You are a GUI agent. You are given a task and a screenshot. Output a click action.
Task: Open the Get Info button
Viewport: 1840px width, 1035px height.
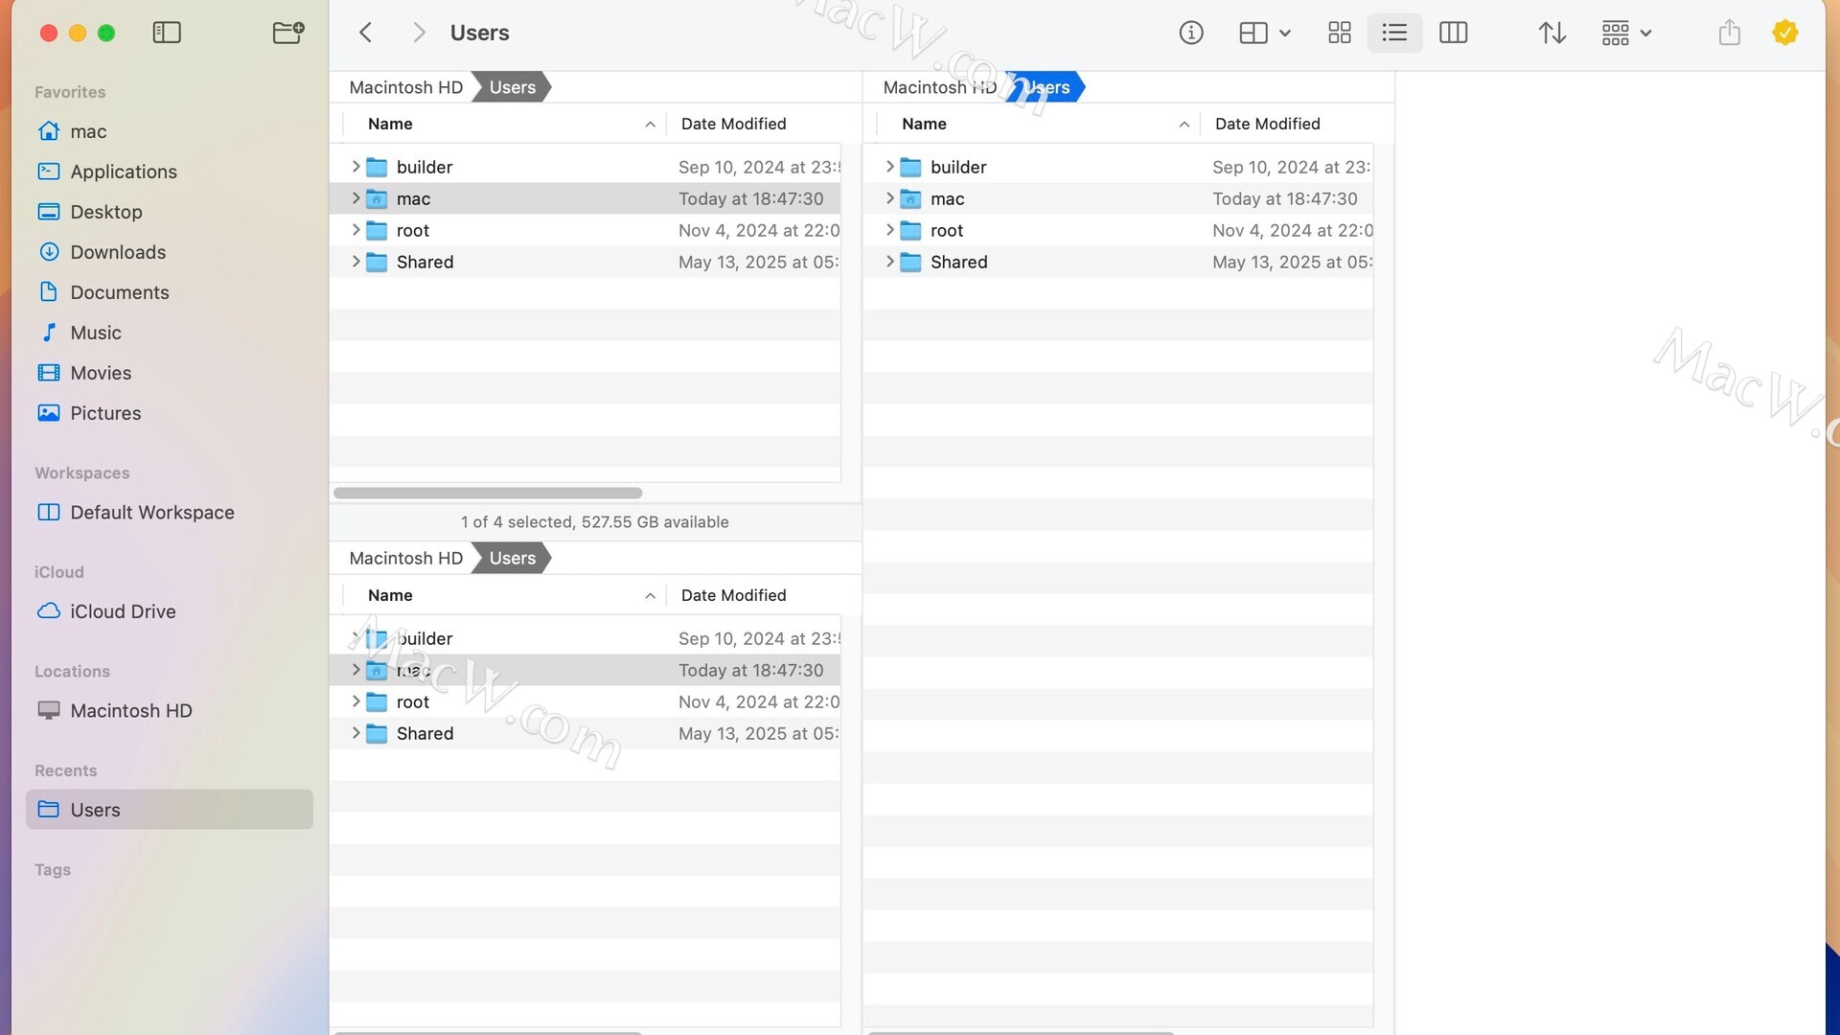pos(1190,33)
